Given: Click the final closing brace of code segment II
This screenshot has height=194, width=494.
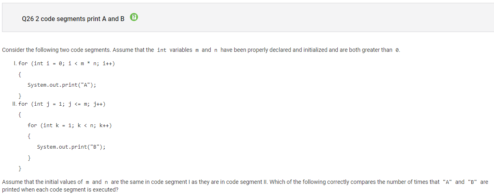Looking at the screenshot, I should (x=20, y=168).
